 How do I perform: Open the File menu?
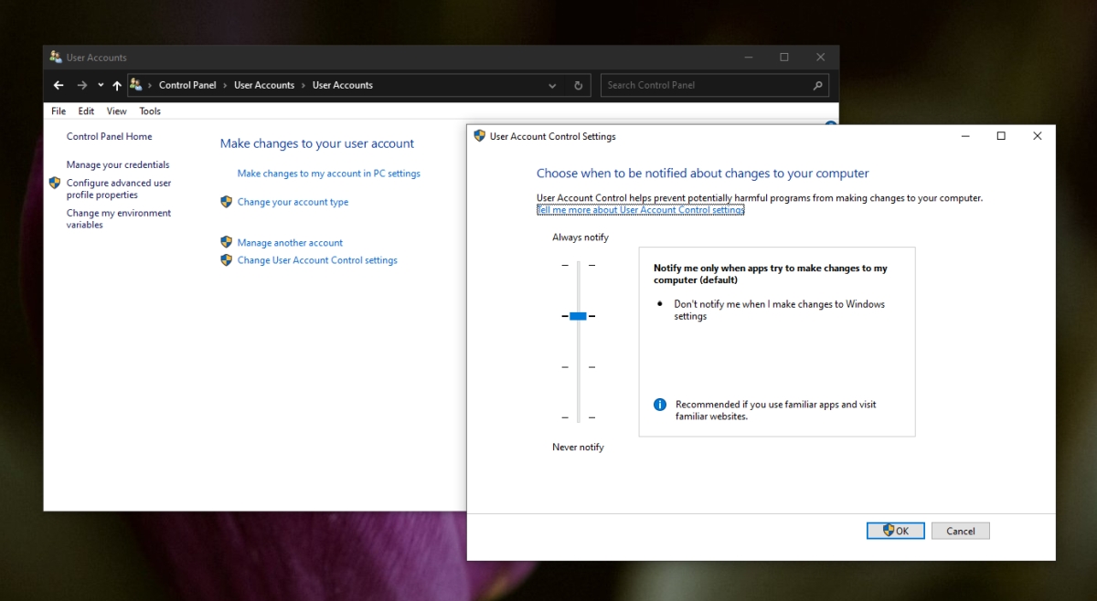point(59,111)
